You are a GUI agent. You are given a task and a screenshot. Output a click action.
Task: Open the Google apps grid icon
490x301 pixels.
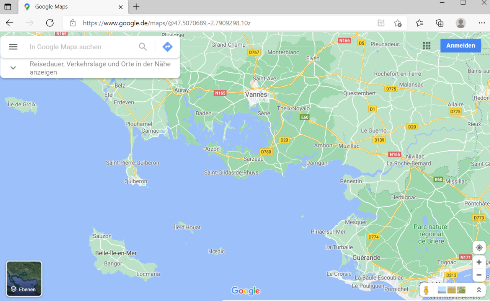[x=427, y=46]
